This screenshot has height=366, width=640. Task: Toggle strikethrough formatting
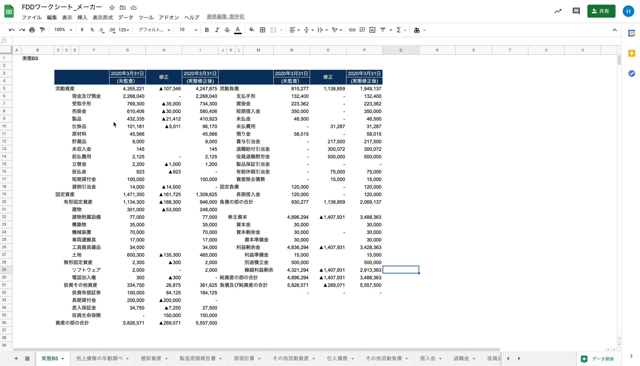(x=227, y=30)
